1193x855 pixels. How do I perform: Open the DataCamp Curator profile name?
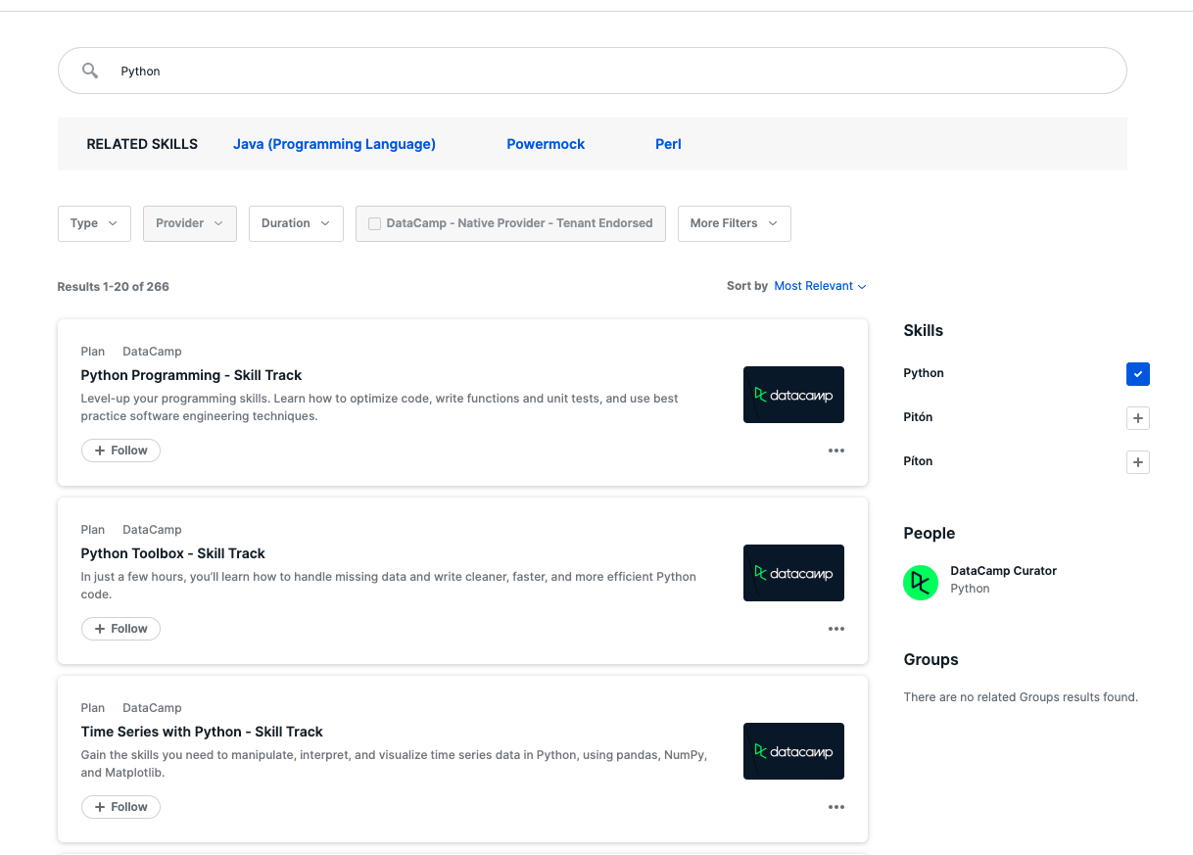click(1003, 571)
